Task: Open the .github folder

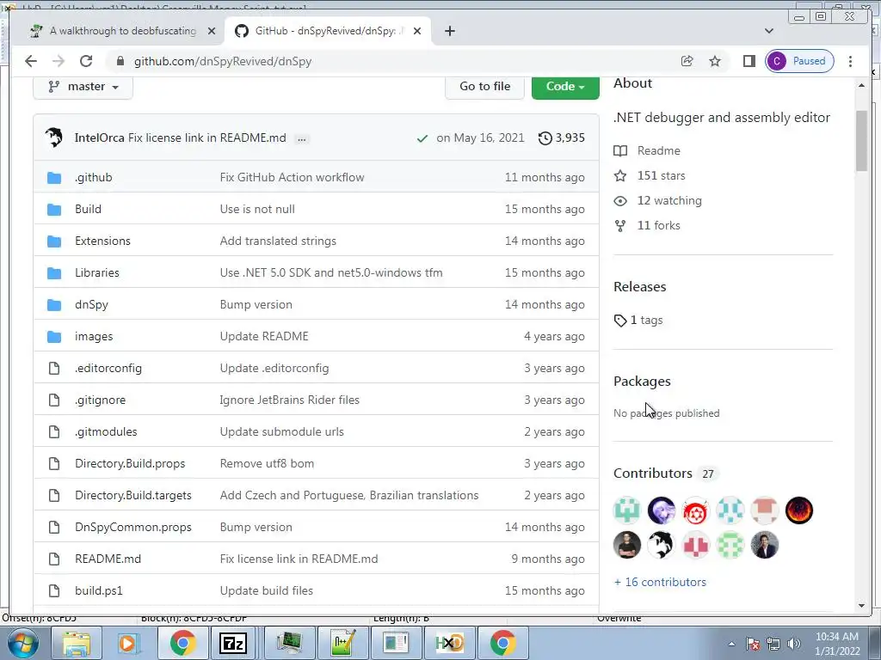Action: pyautogui.click(x=93, y=177)
